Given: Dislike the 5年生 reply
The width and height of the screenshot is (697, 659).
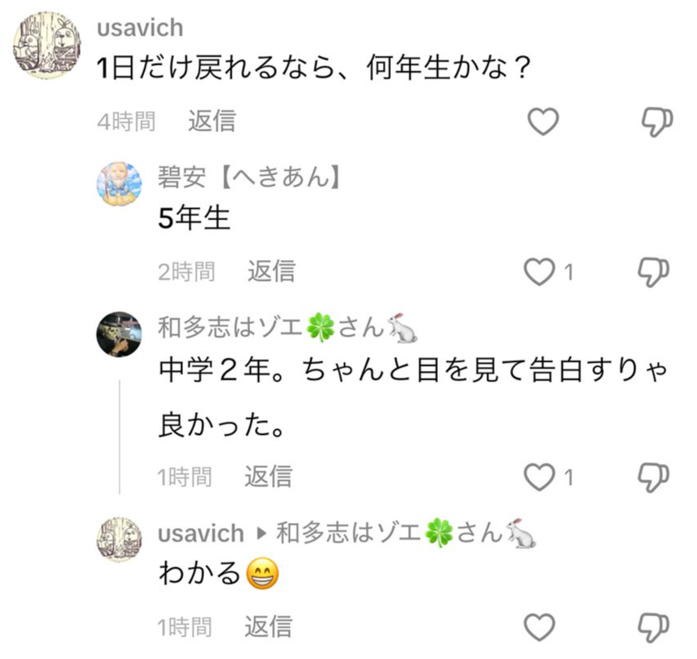Looking at the screenshot, I should (x=653, y=272).
